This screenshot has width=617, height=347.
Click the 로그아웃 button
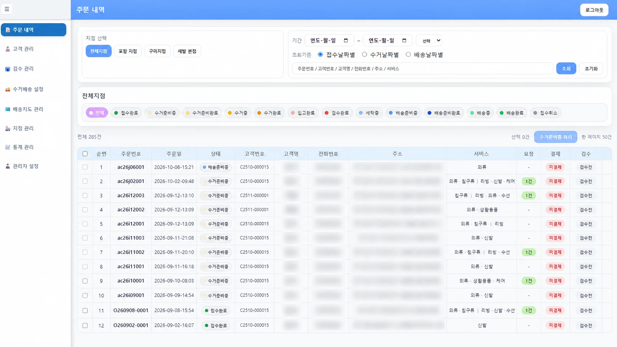pos(594,10)
